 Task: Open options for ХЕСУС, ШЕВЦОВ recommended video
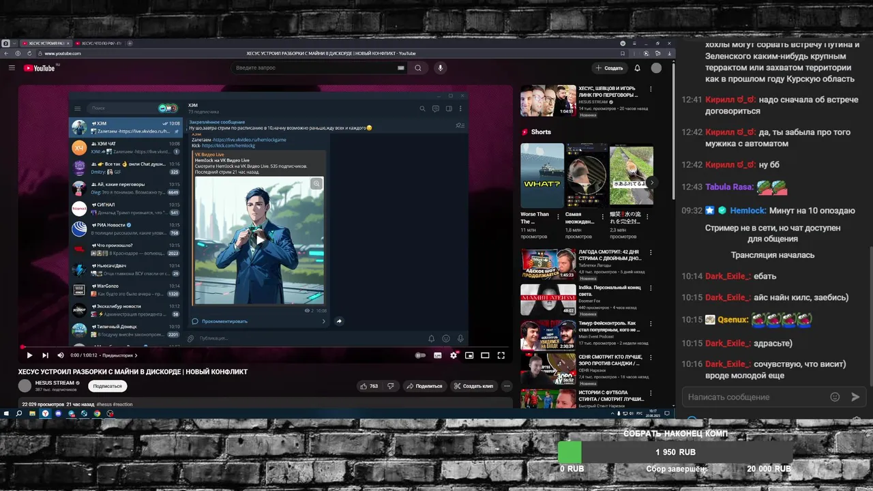pos(651,89)
